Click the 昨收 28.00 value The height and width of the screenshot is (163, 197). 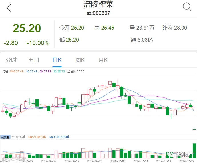point(175,28)
